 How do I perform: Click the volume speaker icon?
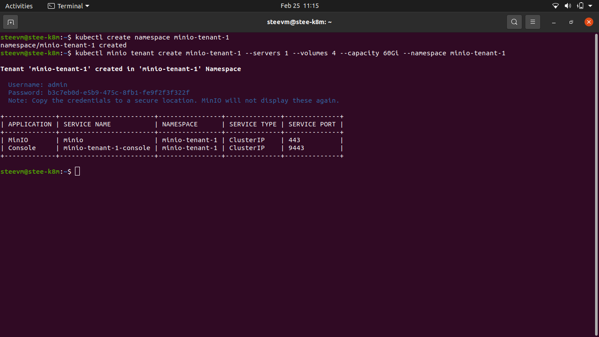(x=567, y=6)
